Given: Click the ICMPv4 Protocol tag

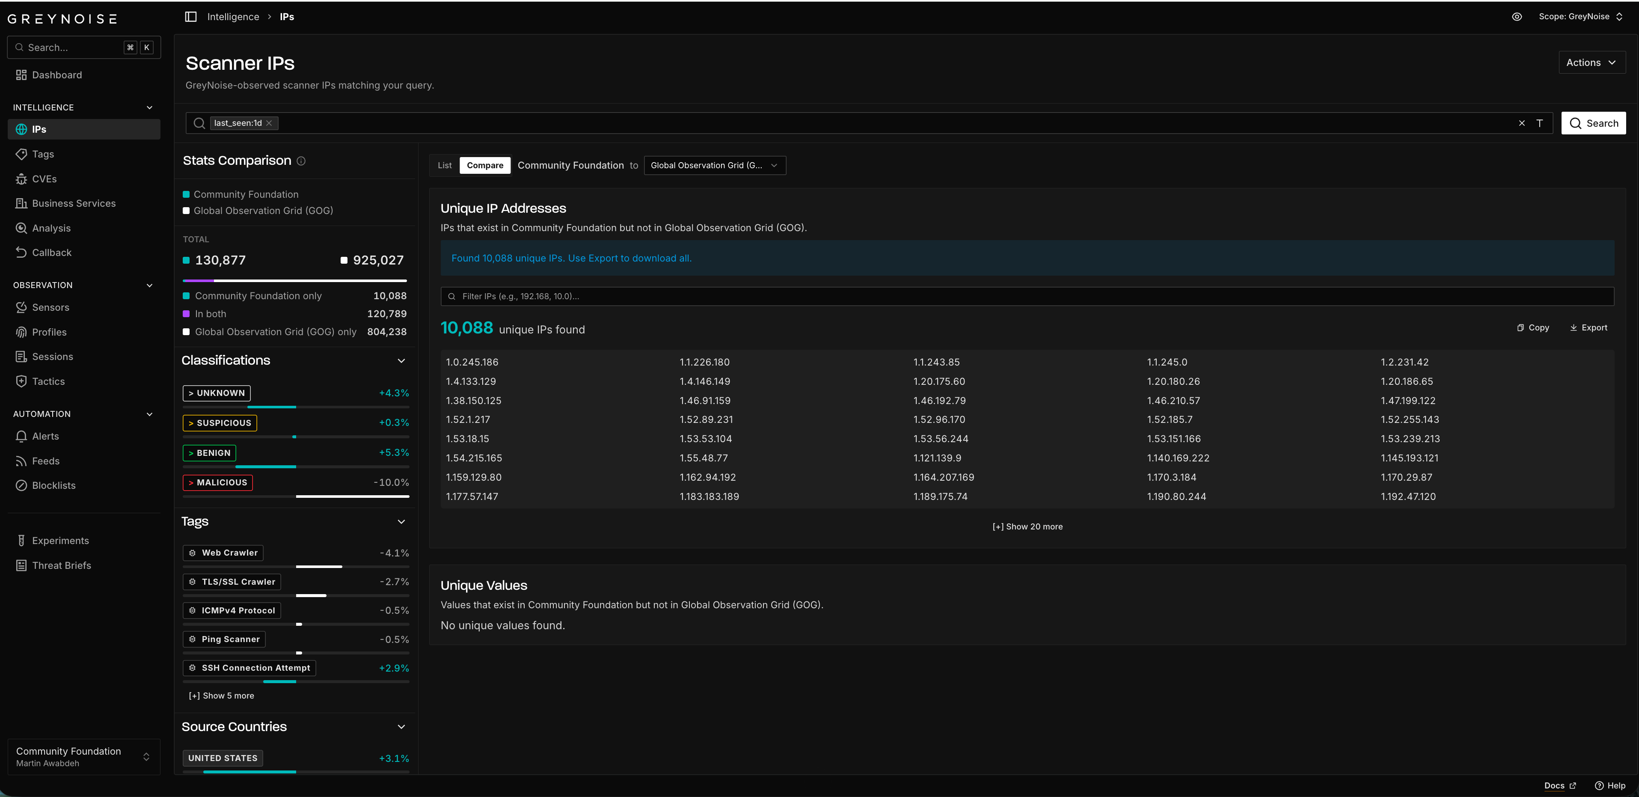Looking at the screenshot, I should tap(232, 610).
